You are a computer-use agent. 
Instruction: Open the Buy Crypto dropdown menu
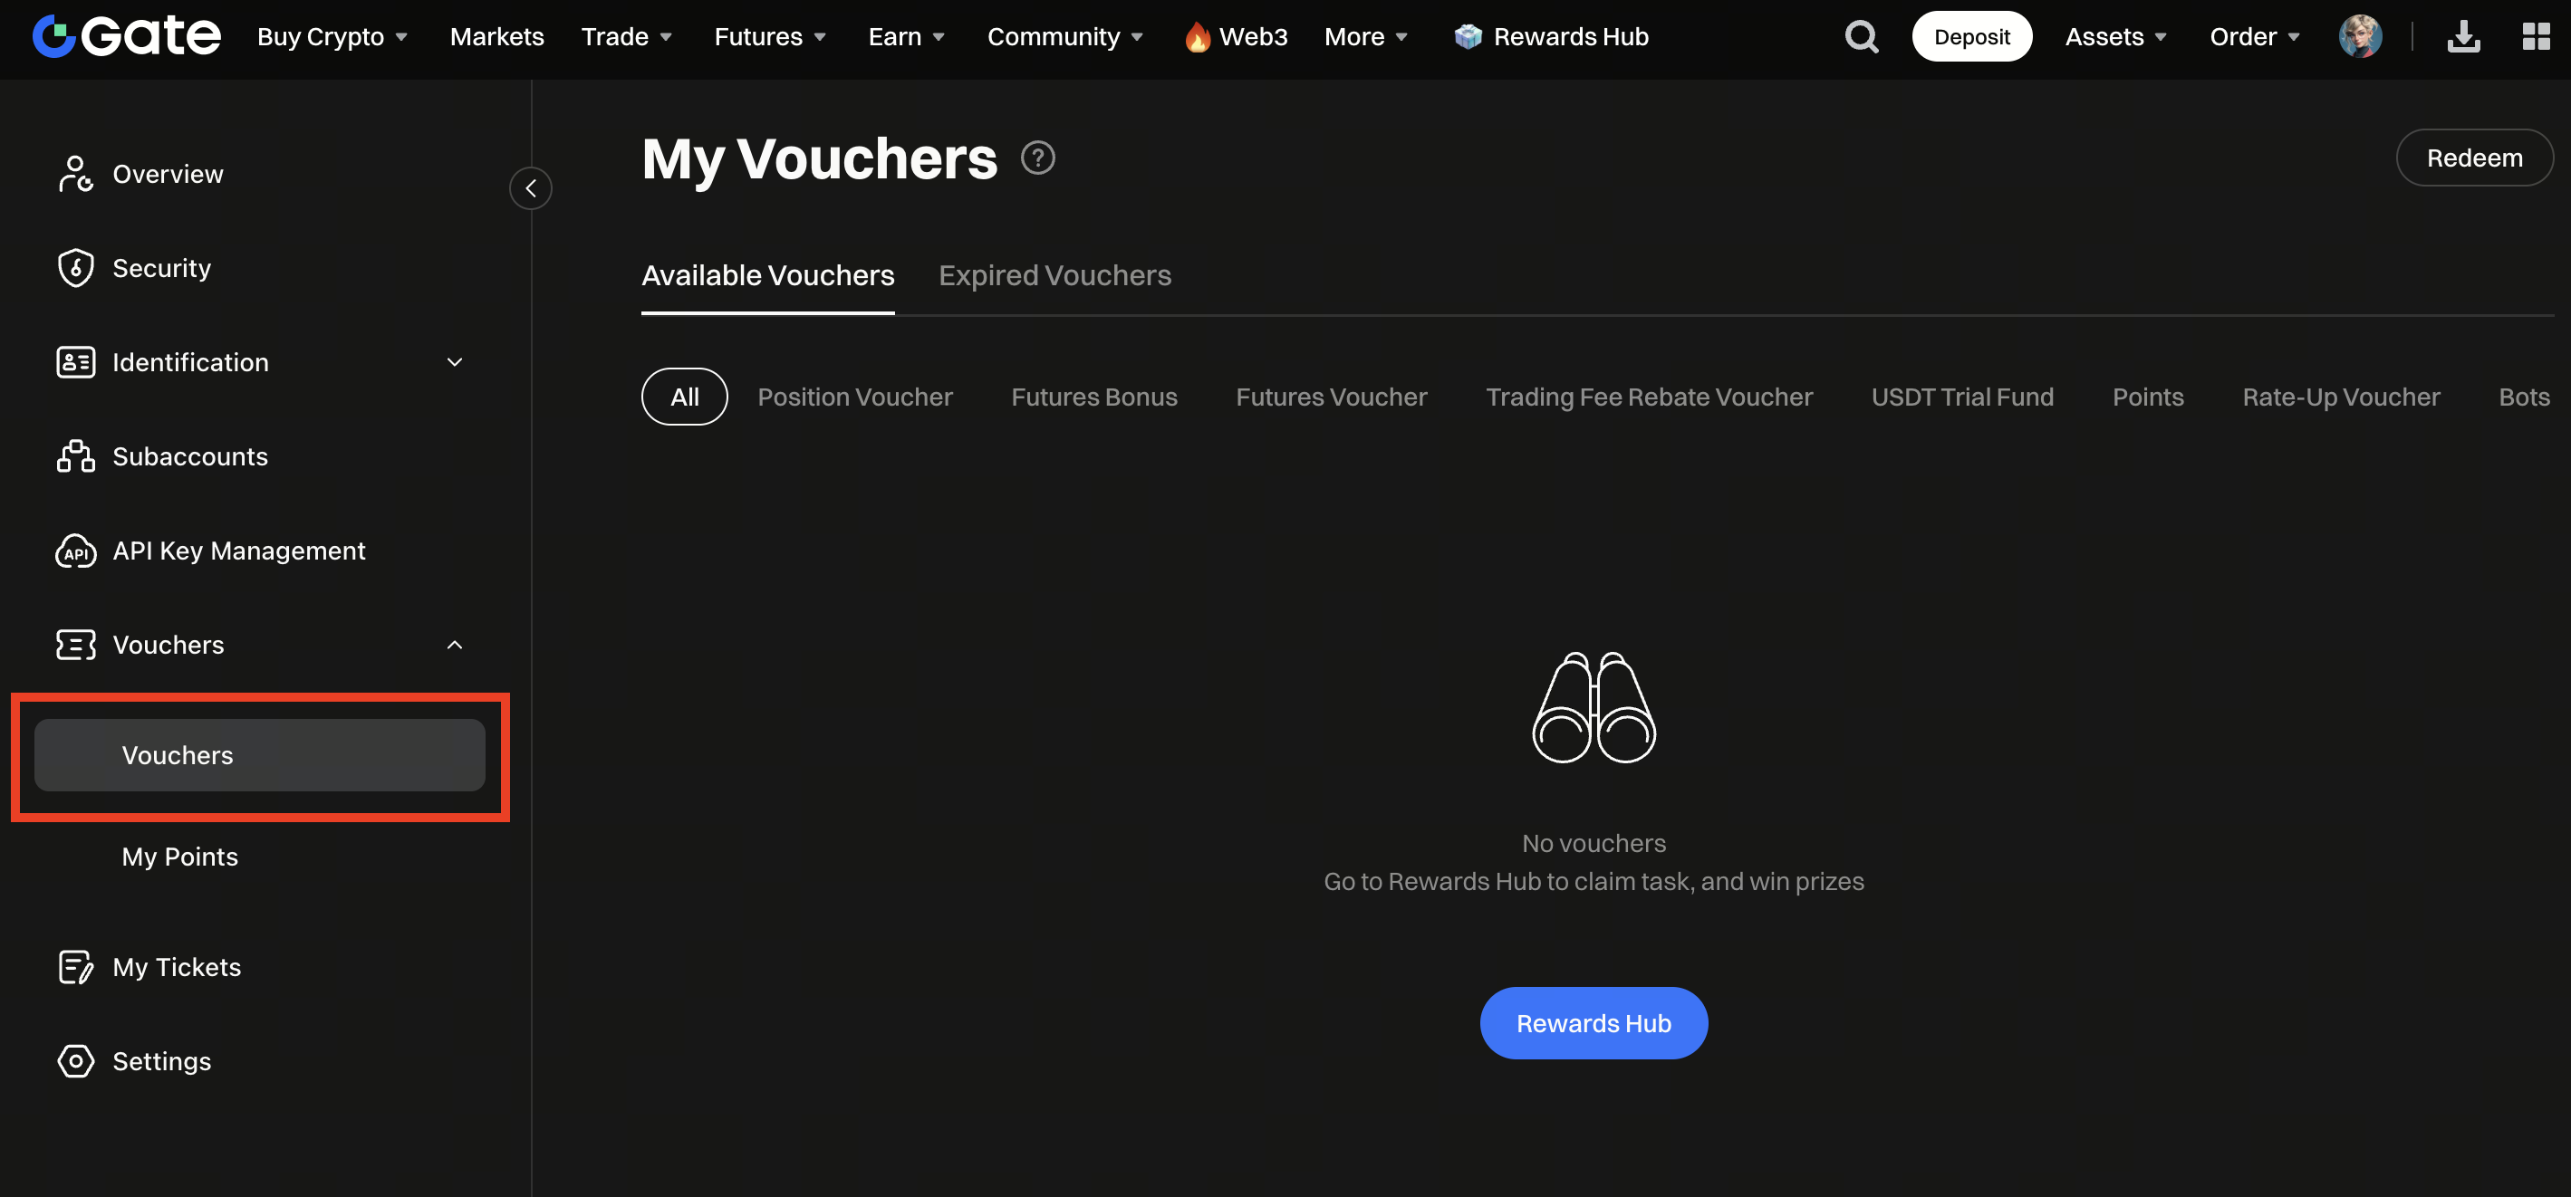(x=332, y=37)
